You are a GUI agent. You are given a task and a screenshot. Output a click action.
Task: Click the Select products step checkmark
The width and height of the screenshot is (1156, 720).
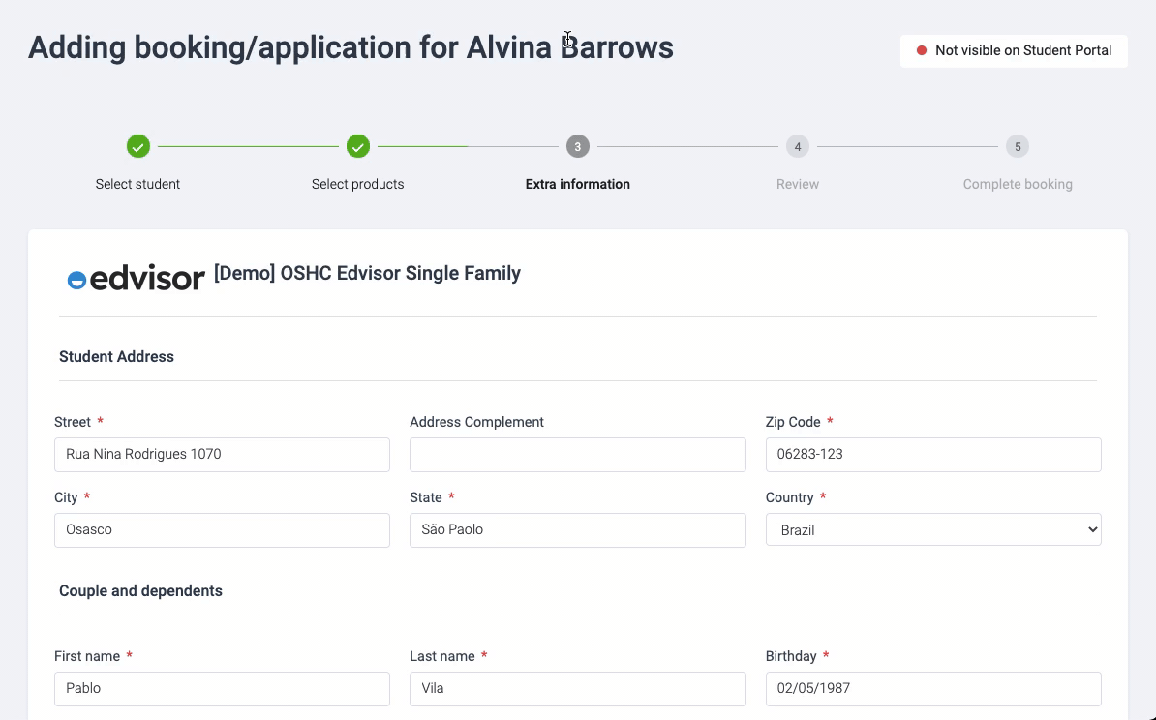pyautogui.click(x=357, y=146)
